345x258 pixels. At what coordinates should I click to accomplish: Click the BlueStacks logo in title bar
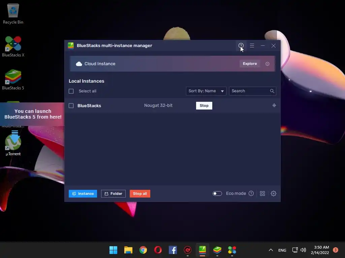click(x=71, y=46)
